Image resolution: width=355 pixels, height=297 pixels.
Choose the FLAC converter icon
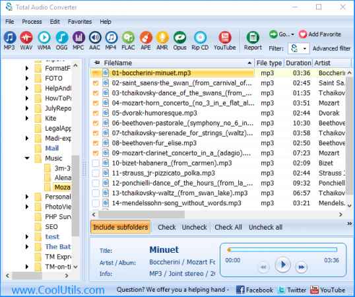click(128, 40)
